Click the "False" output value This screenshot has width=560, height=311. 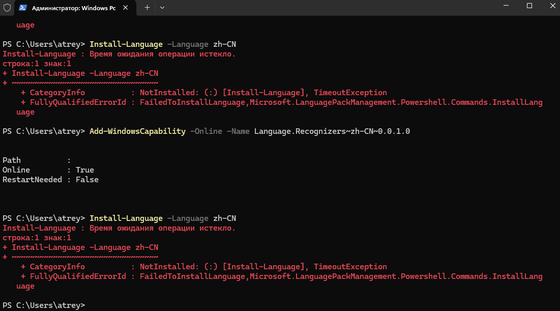[87, 180]
